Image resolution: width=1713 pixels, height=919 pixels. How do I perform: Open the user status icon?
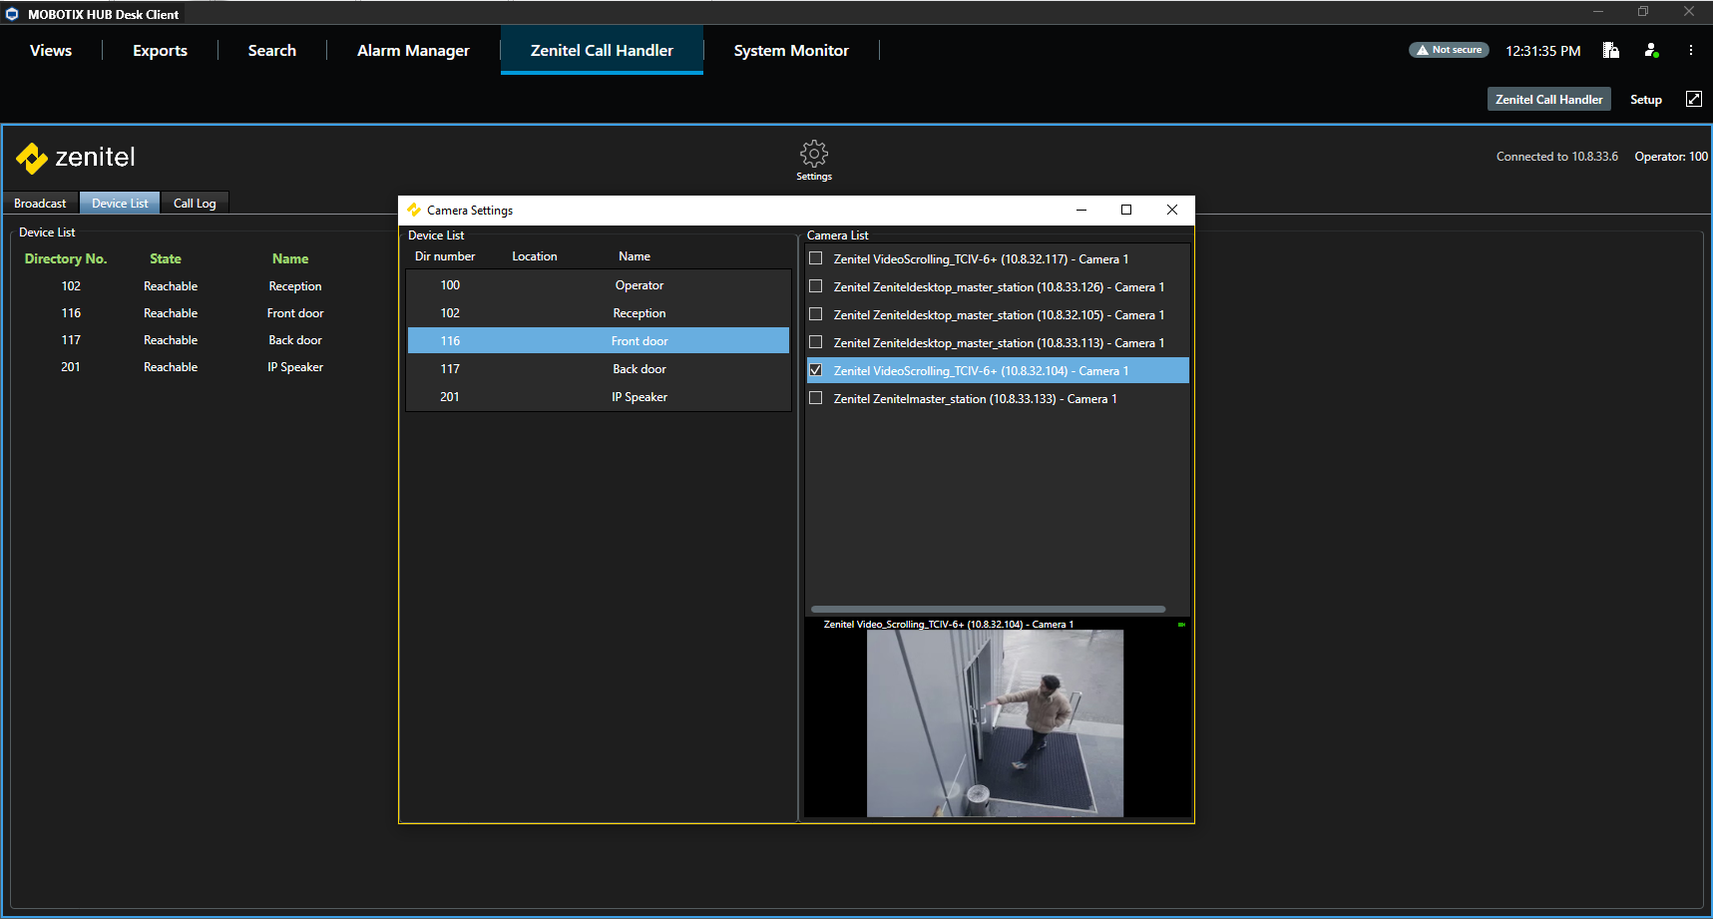1651,50
